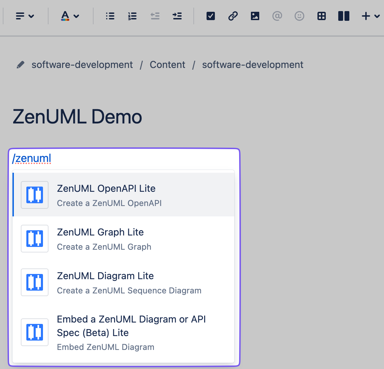The height and width of the screenshot is (369, 384).
Task: Insert an emoji
Action: coord(299,16)
